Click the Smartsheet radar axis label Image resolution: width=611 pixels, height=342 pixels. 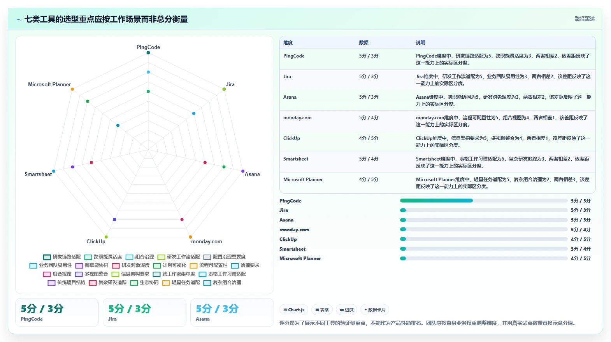pos(38,174)
